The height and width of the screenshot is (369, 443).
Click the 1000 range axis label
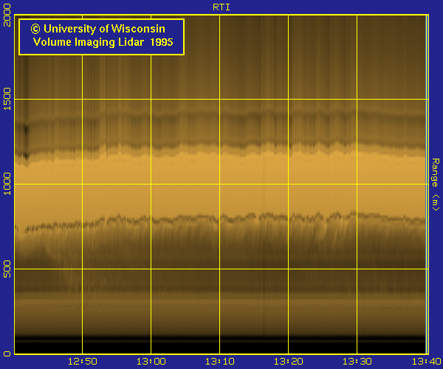tap(7, 184)
